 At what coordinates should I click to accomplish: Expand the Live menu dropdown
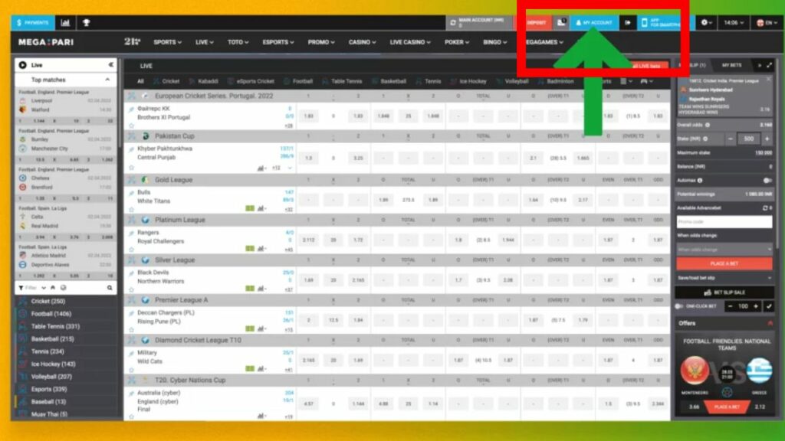(204, 42)
